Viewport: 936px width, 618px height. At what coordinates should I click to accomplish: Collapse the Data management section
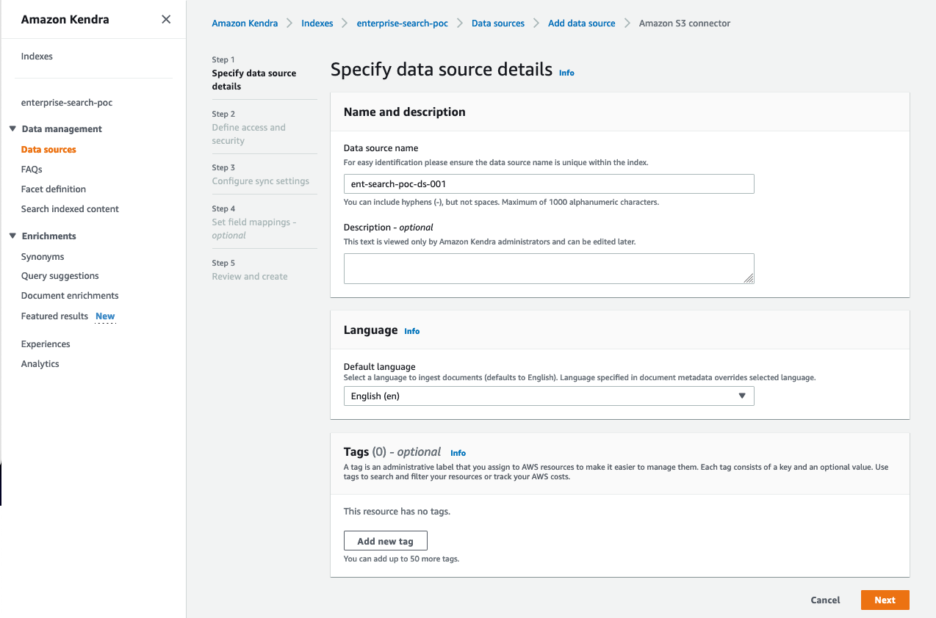(x=12, y=129)
